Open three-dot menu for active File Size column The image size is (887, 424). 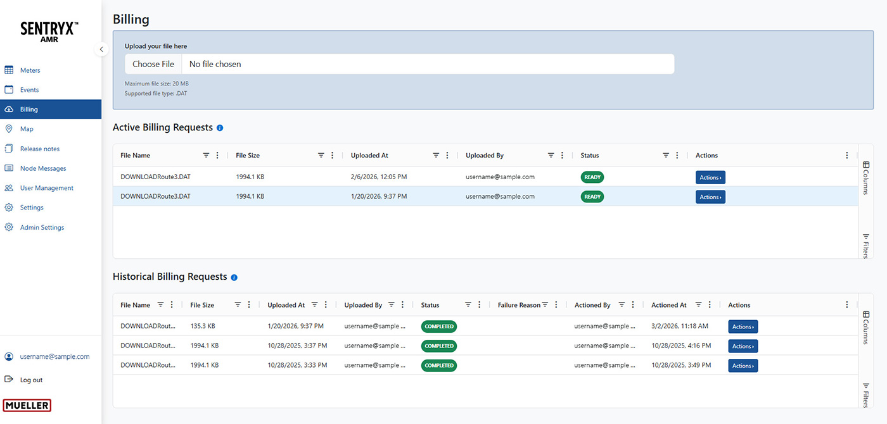(x=333, y=156)
